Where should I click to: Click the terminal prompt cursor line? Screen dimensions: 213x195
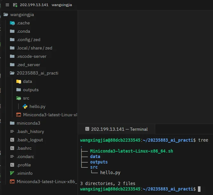click(x=140, y=189)
